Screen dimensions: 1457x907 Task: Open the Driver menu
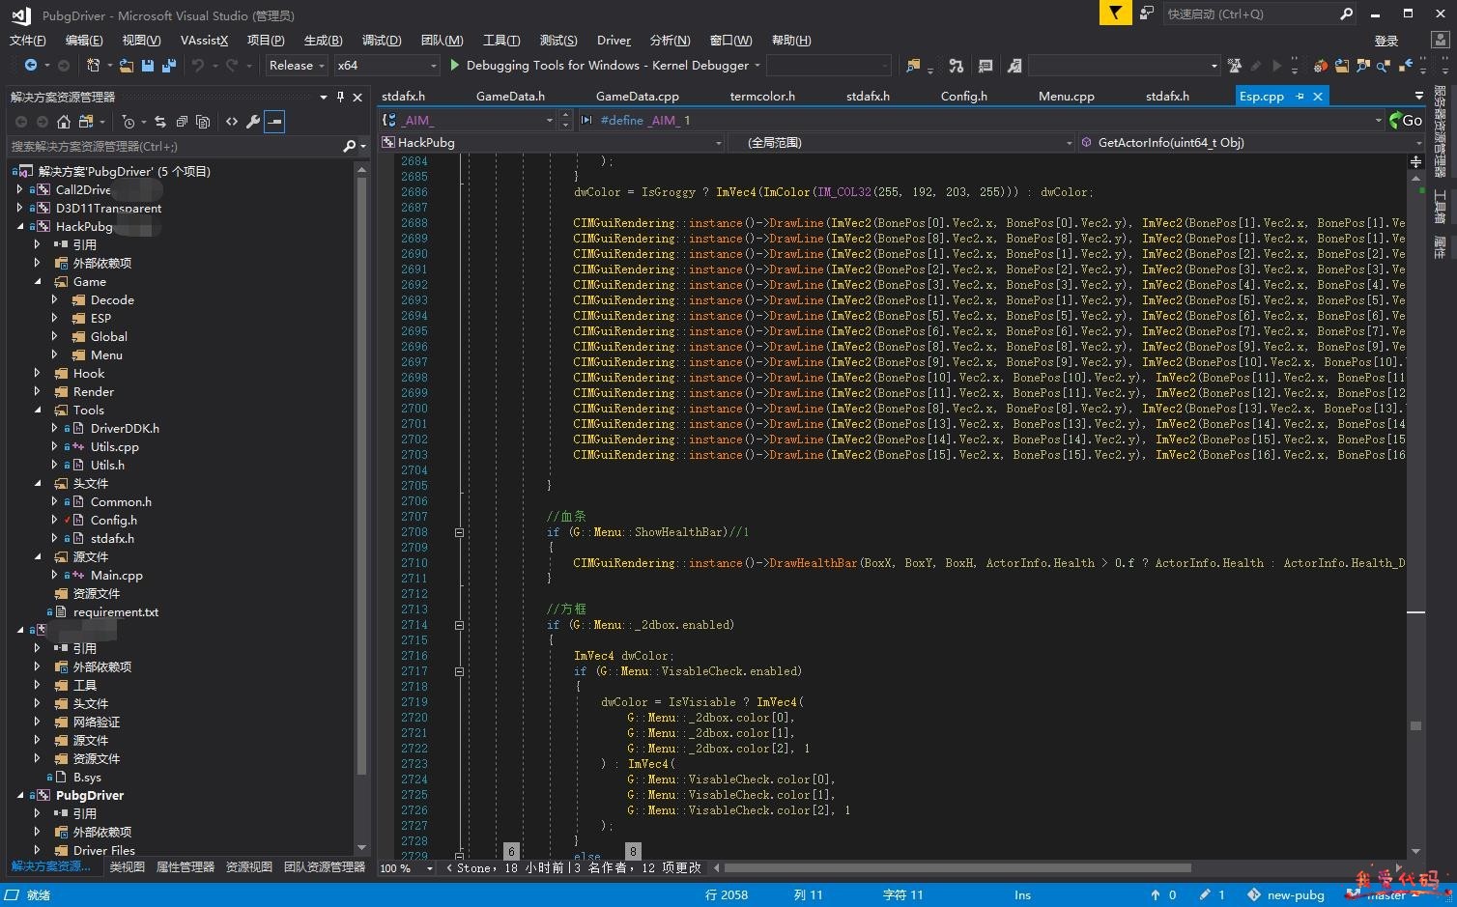tap(614, 40)
